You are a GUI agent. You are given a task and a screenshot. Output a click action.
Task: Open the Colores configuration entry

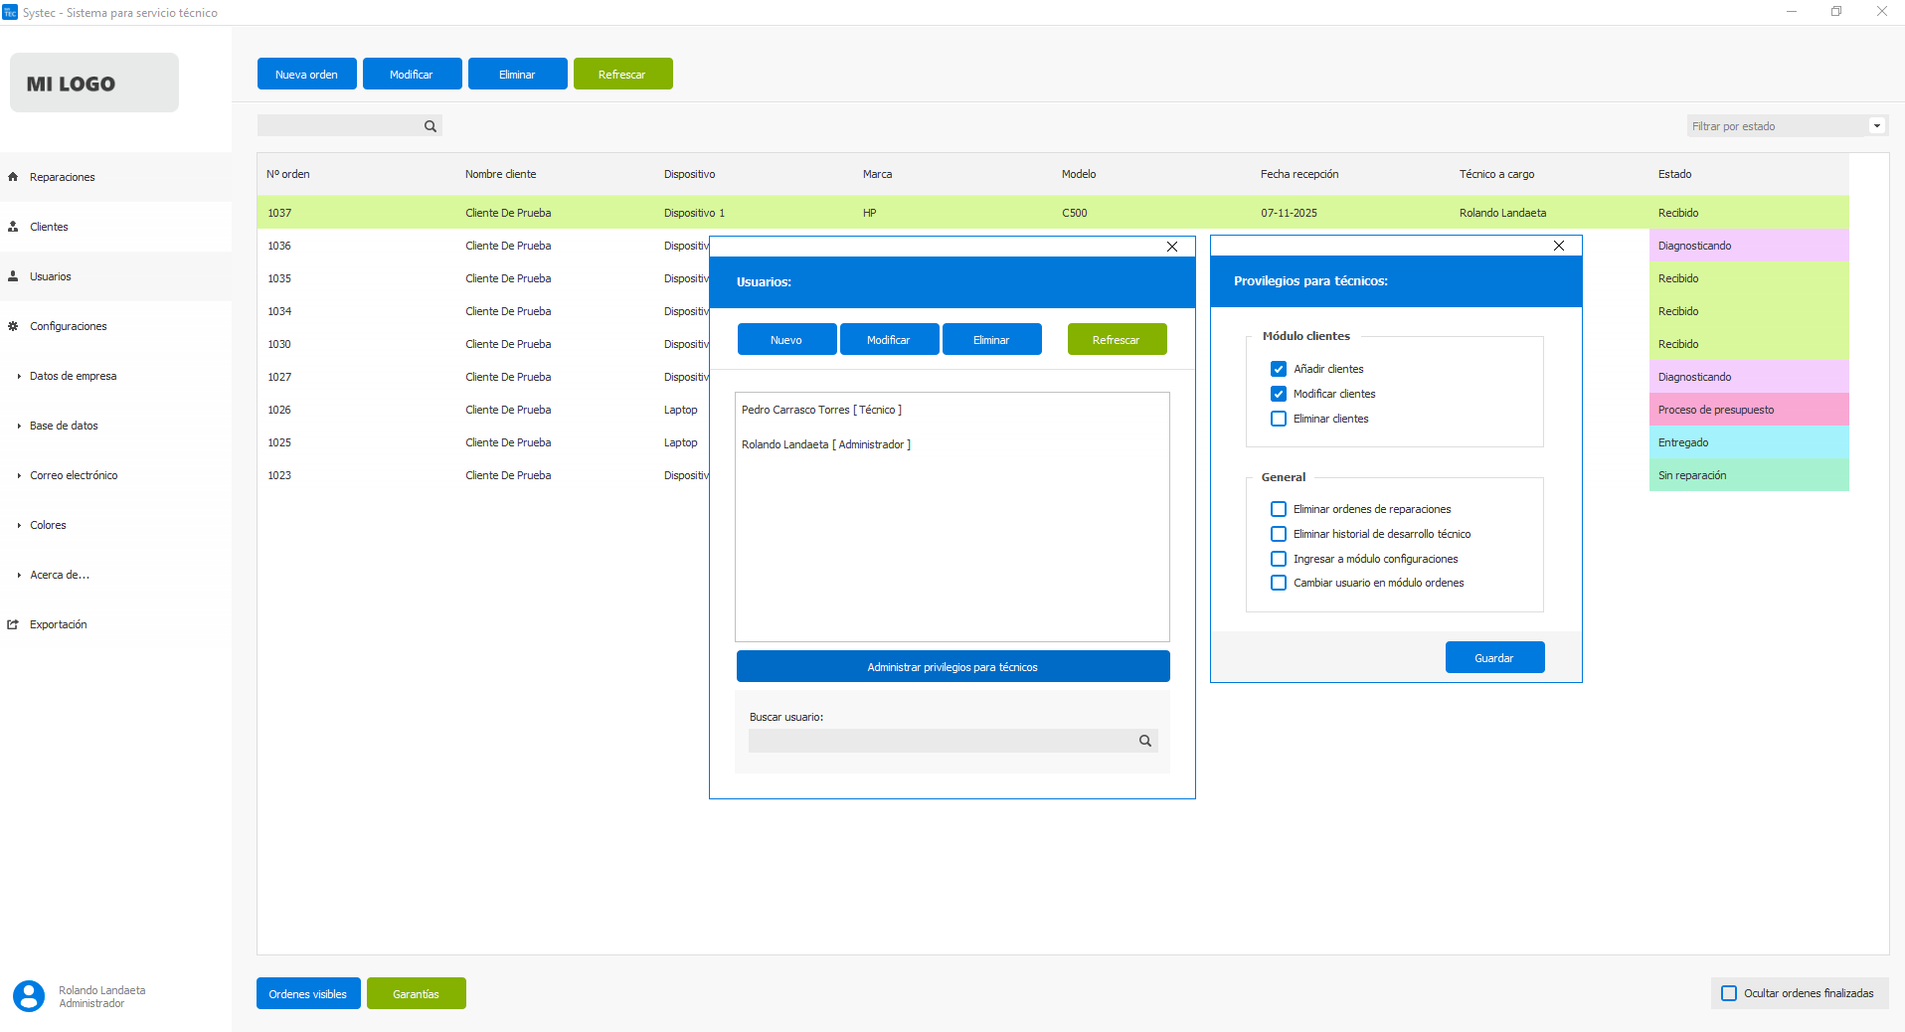pos(48,525)
